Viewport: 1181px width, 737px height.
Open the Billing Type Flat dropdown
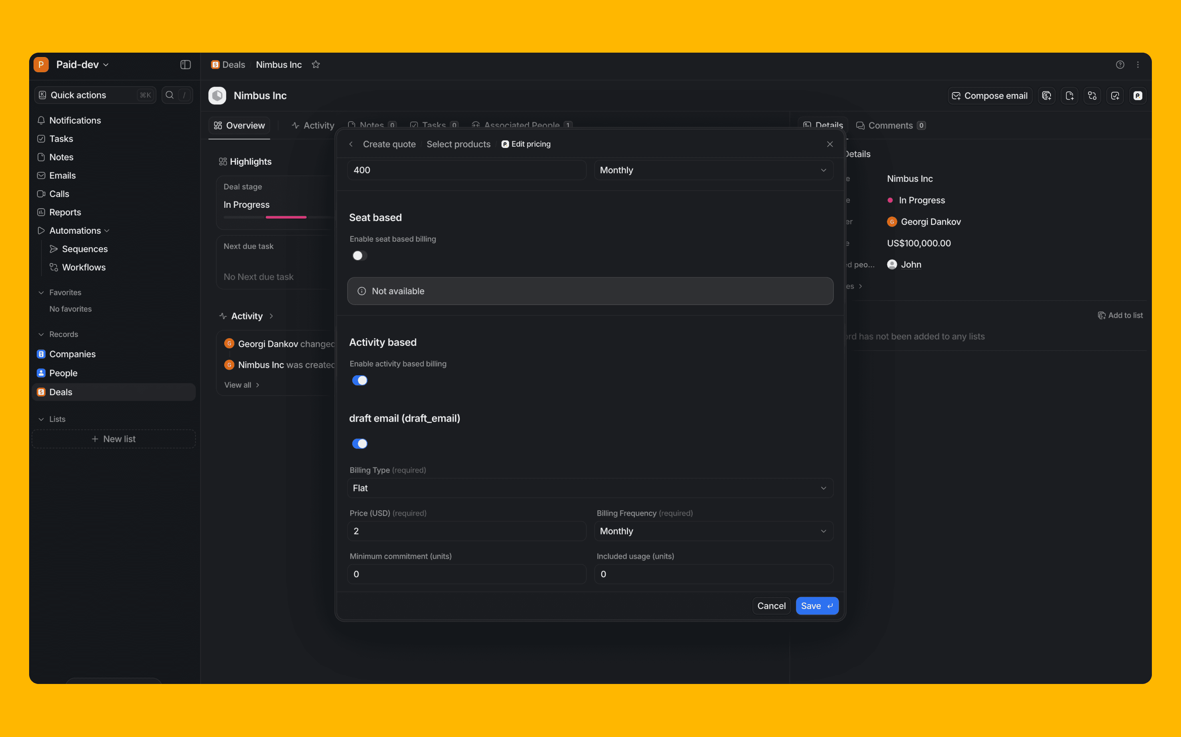point(590,488)
